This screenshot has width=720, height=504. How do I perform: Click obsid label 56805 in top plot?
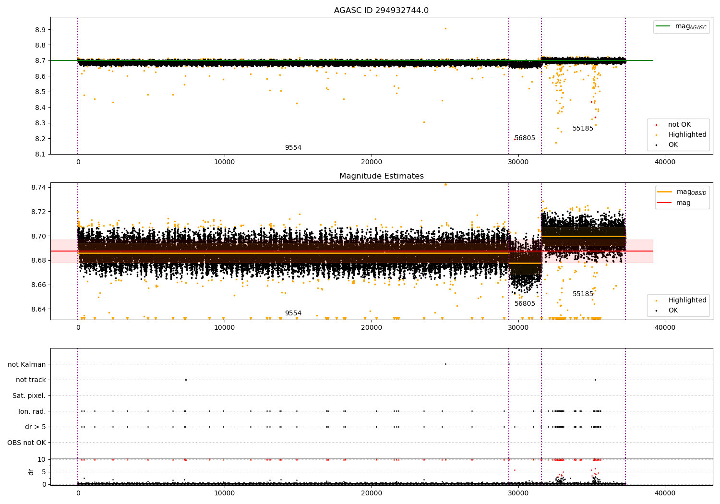(525, 138)
